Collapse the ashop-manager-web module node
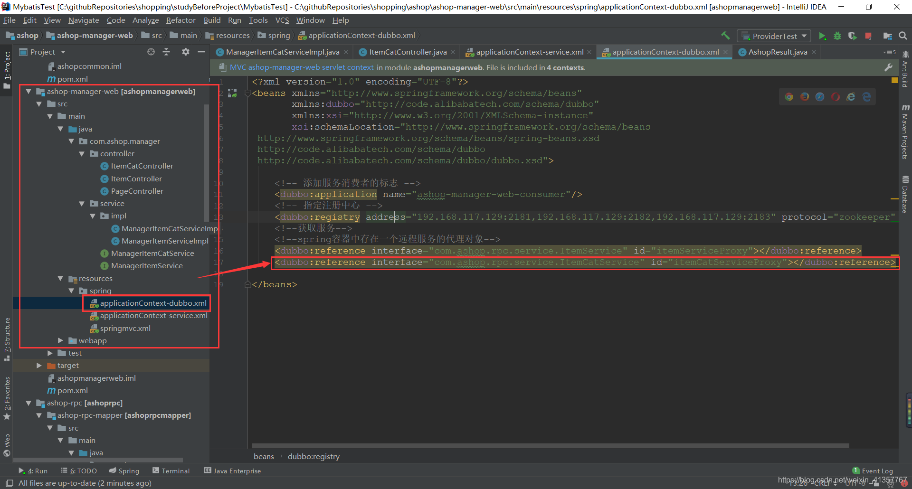Viewport: 912px width, 489px height. coord(28,91)
